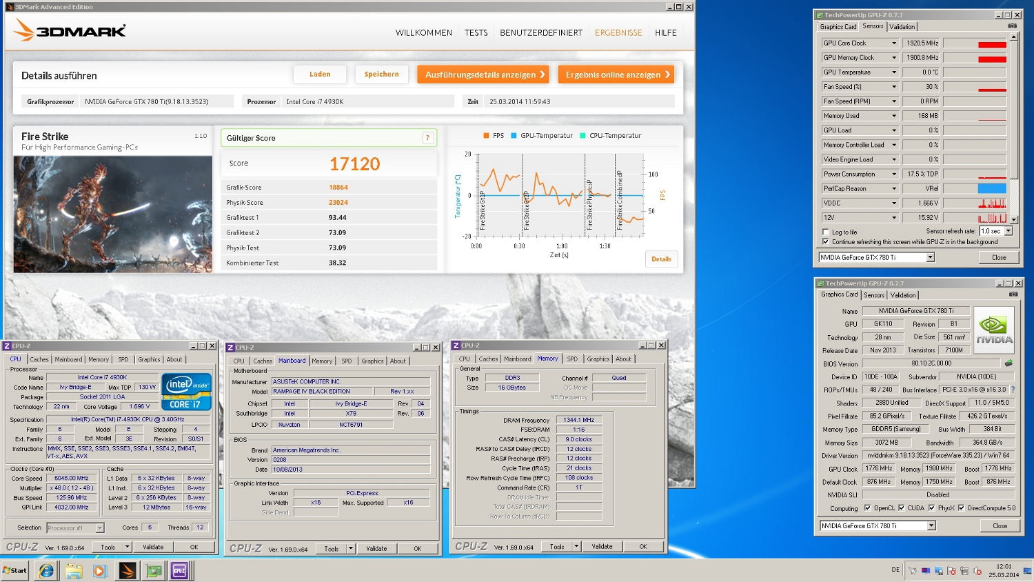Click the Speichern button

coord(382,74)
